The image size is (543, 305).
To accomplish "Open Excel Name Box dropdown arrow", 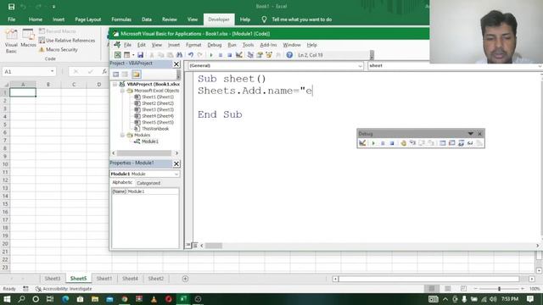I will (x=52, y=71).
